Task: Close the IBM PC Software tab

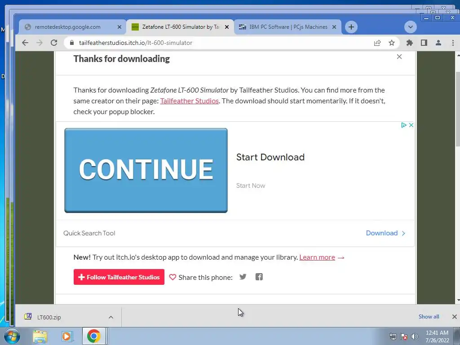Action: coord(334,27)
